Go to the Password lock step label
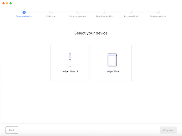This screenshot has width=182, height=136. pyautogui.click(x=131, y=16)
